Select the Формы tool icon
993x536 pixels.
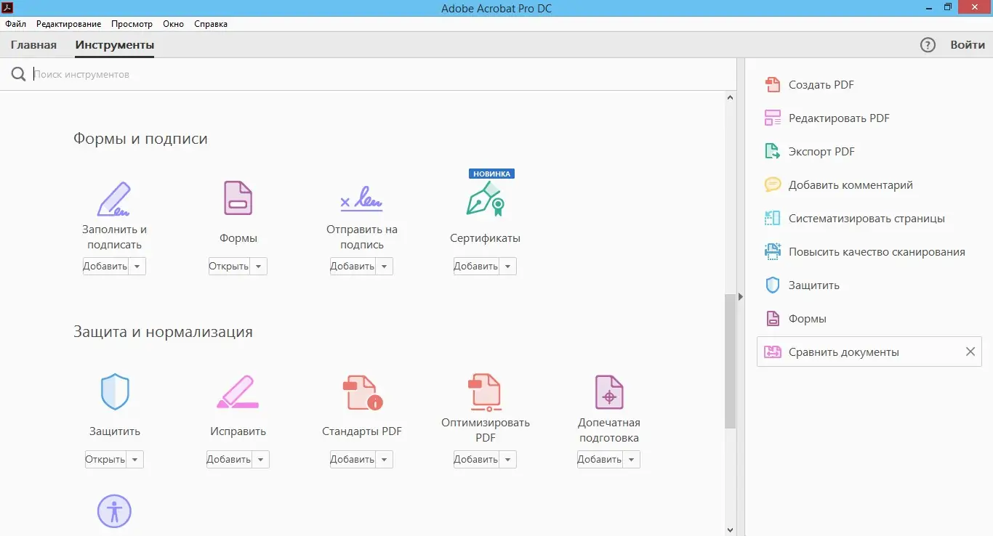pyautogui.click(x=237, y=198)
